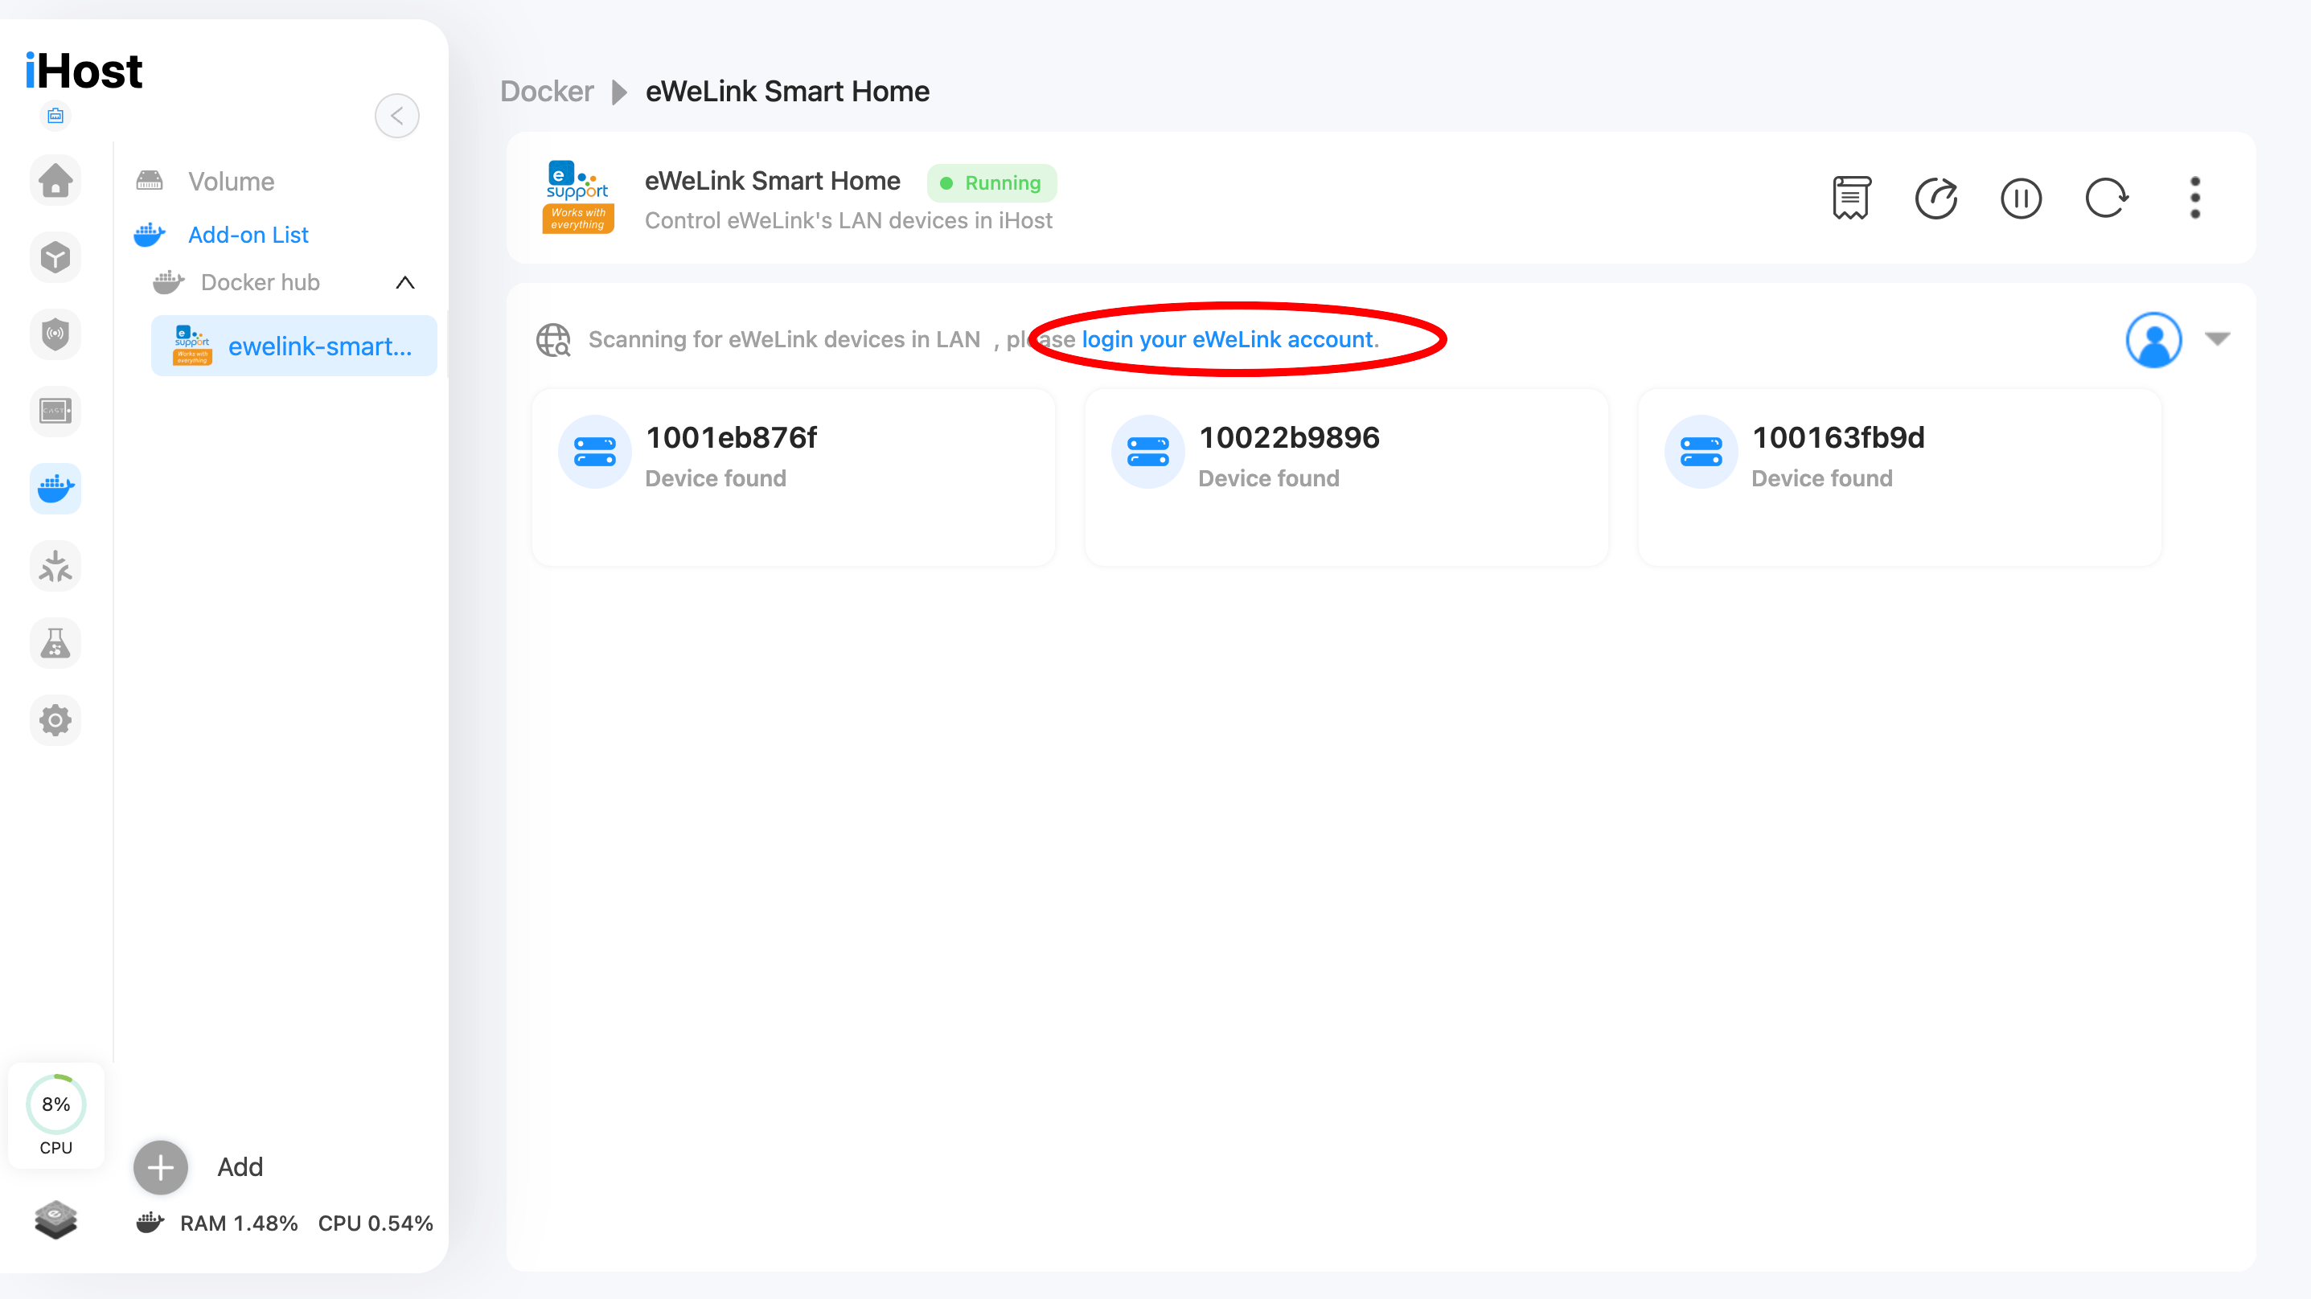Click the CPU 0.54% usage text
The image size is (2311, 1299).
click(376, 1223)
